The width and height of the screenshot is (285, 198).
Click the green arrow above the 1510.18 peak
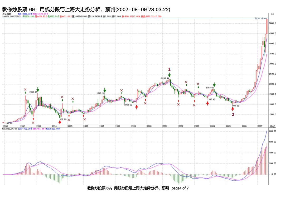(105, 90)
